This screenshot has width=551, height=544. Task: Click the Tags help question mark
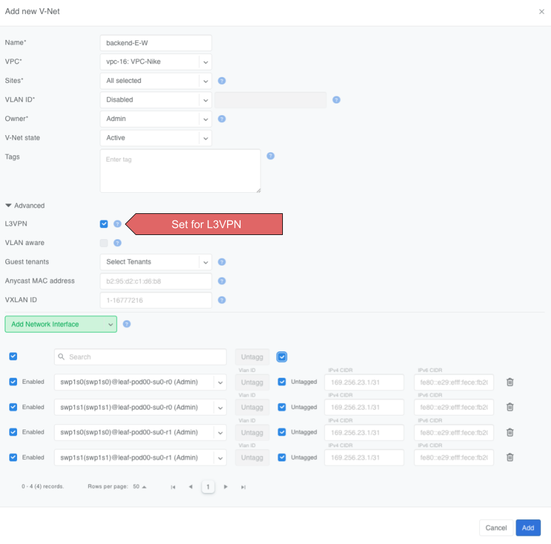(271, 156)
